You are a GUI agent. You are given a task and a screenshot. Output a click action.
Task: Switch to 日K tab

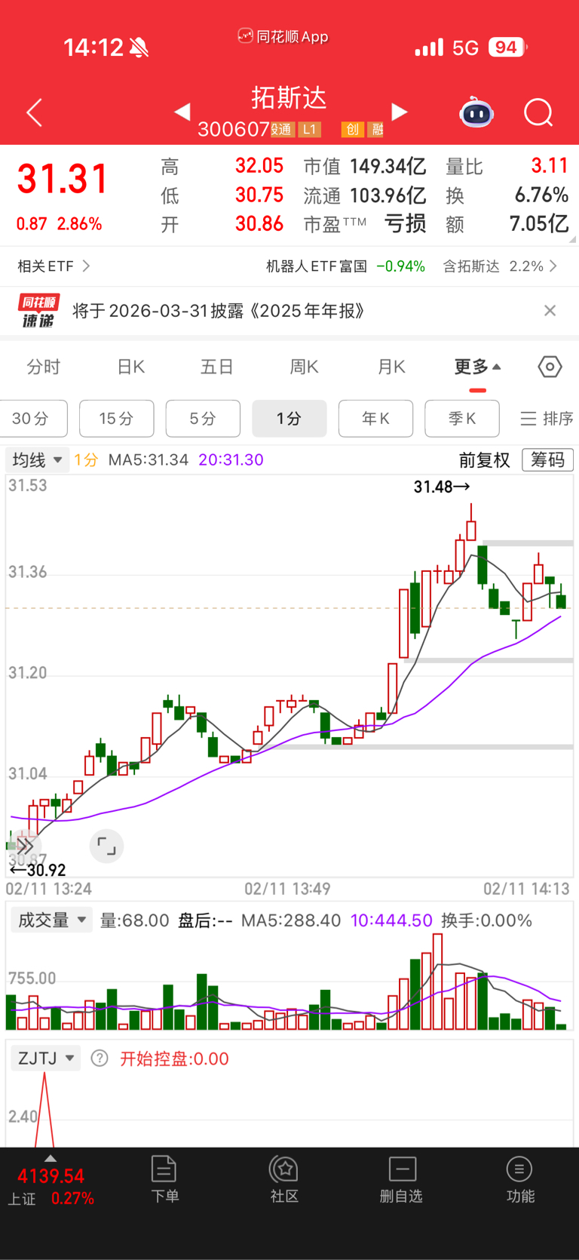[131, 367]
